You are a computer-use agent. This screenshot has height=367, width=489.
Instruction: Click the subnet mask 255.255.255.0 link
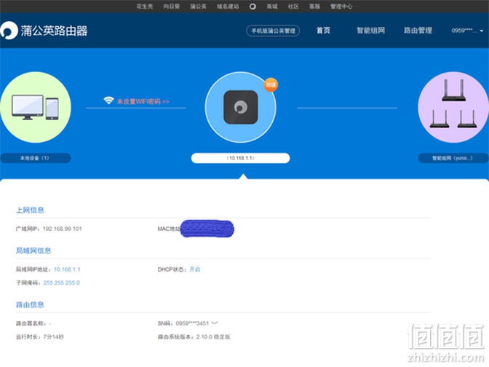(x=61, y=283)
